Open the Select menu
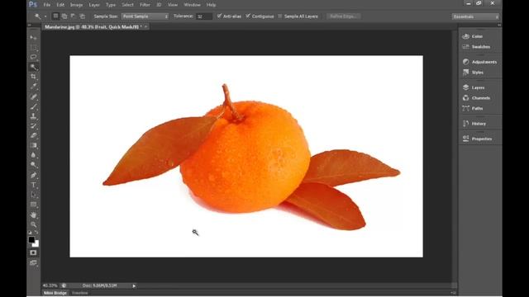Screen dimensions: 529x297 (x=127, y=5)
